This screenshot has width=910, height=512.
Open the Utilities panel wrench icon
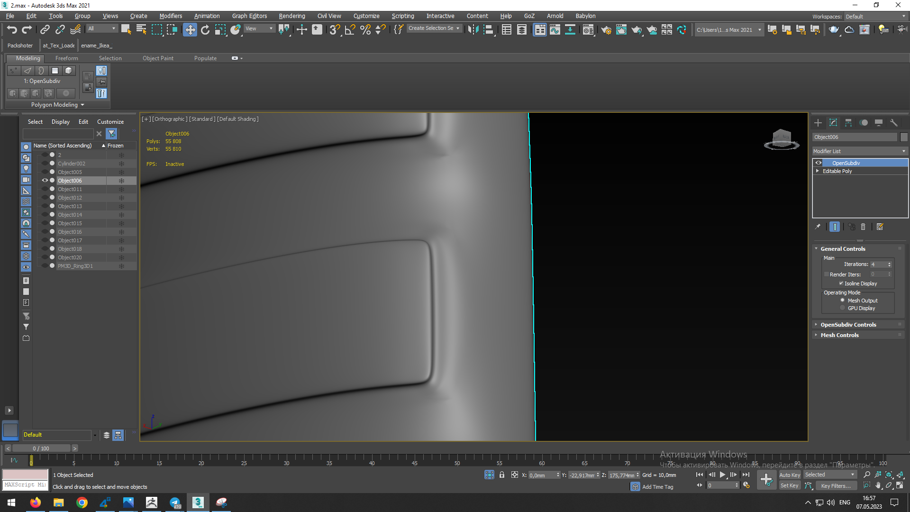[893, 123]
